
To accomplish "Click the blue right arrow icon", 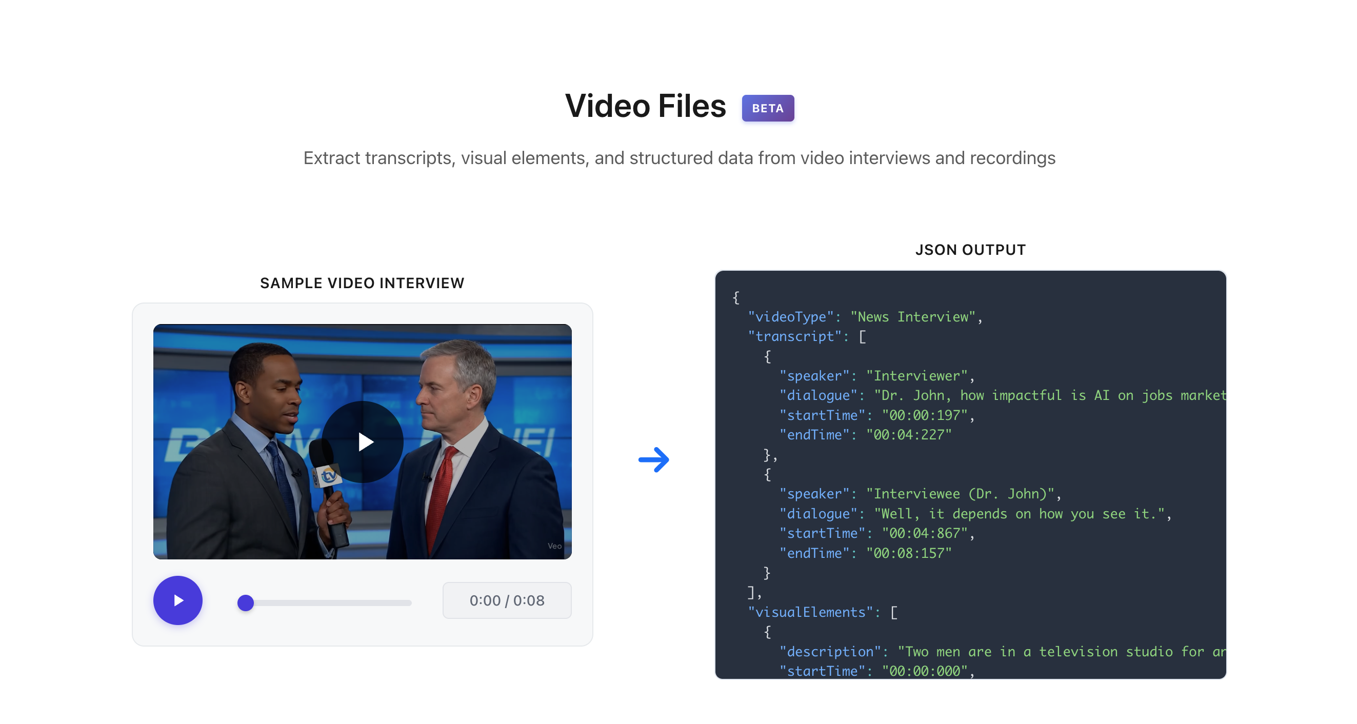I will 653,459.
